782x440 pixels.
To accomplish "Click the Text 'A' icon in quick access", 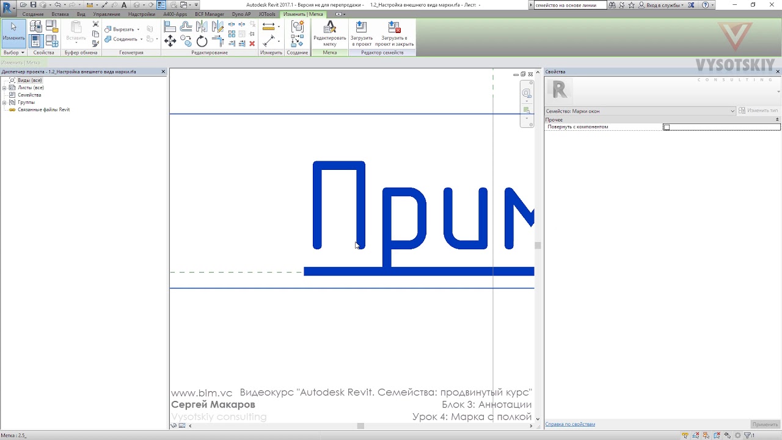I will 124,5.
